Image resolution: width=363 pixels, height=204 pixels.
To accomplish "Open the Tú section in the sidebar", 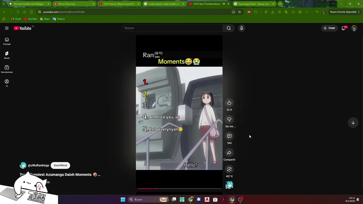I will 7,83.
